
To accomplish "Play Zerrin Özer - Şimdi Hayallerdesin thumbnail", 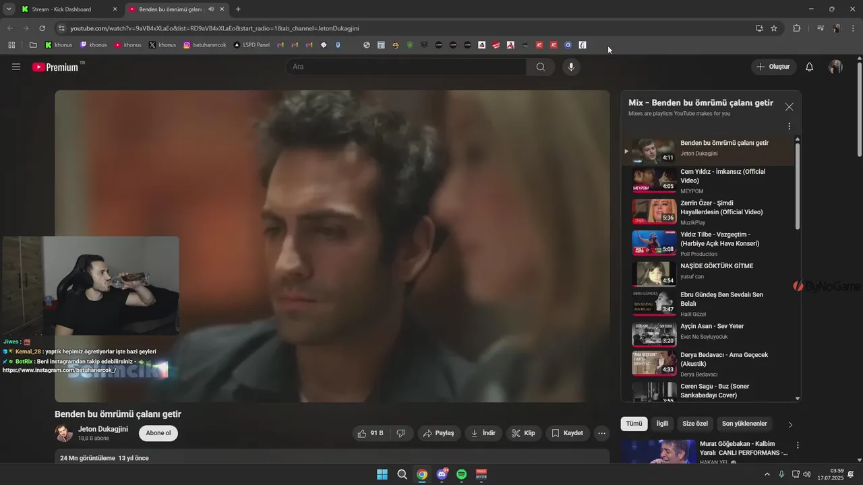I will pos(654,212).
